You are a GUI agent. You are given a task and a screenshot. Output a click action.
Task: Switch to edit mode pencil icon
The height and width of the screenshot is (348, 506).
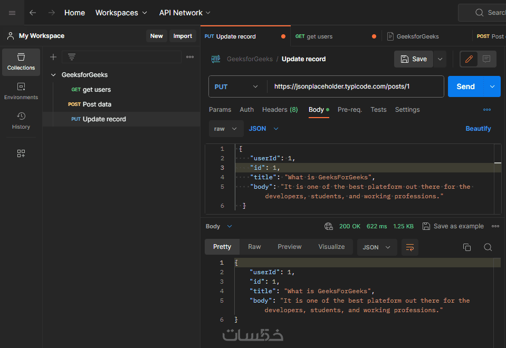click(x=469, y=59)
